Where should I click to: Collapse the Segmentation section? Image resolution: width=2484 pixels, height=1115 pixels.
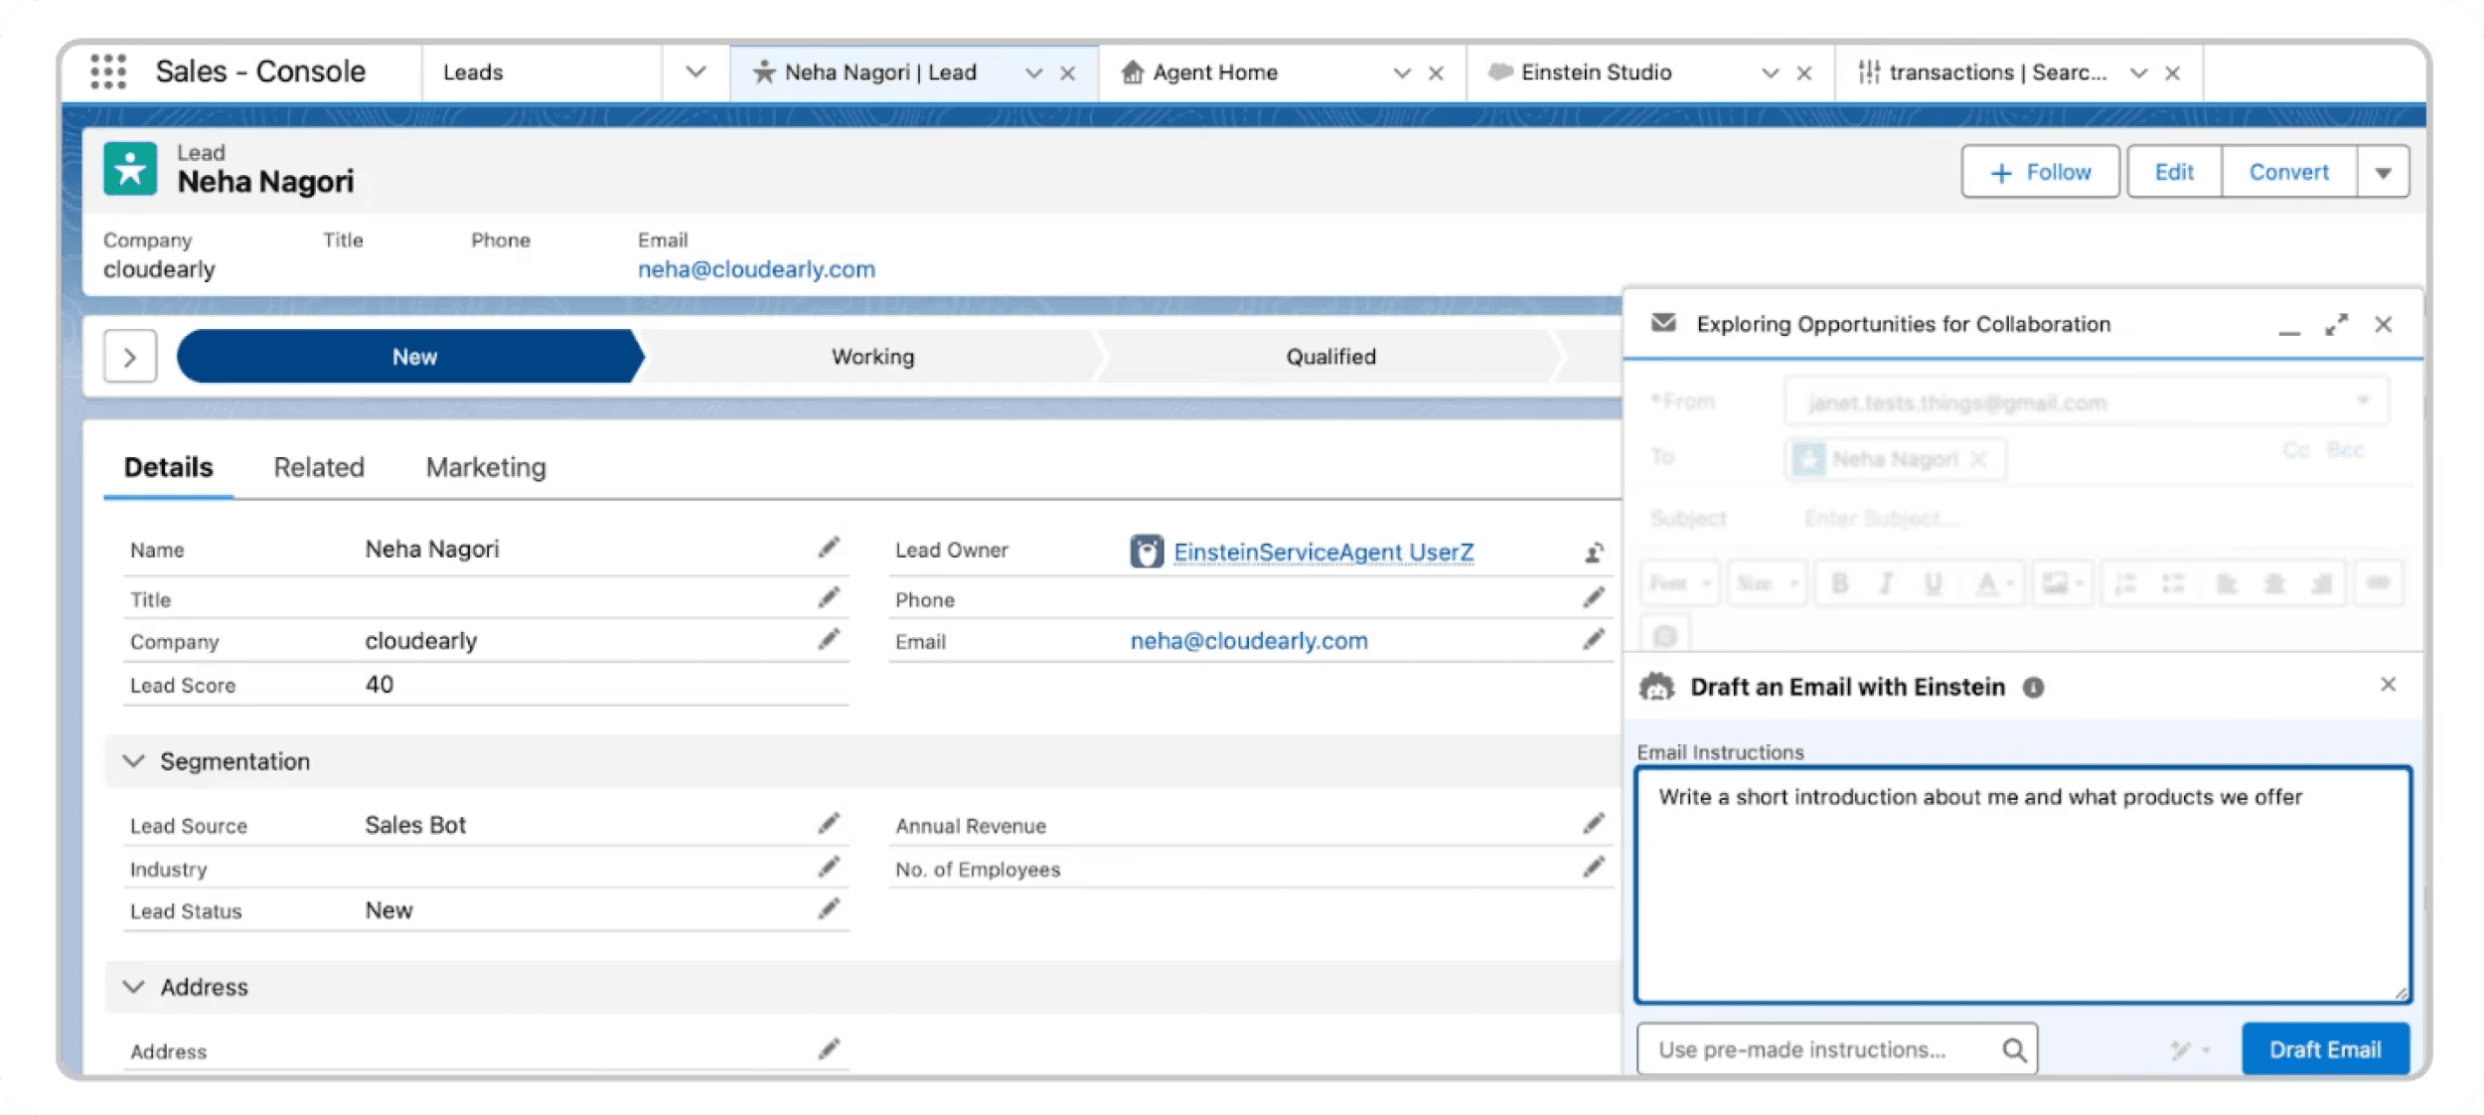click(x=134, y=761)
